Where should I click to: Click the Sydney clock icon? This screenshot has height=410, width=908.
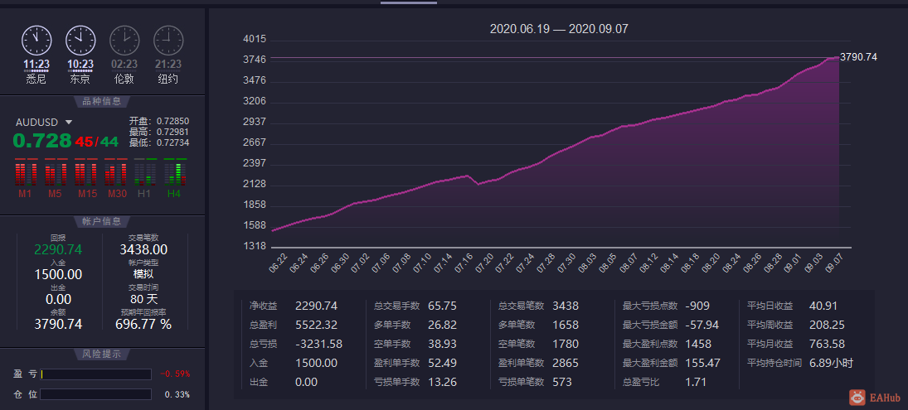coord(36,41)
